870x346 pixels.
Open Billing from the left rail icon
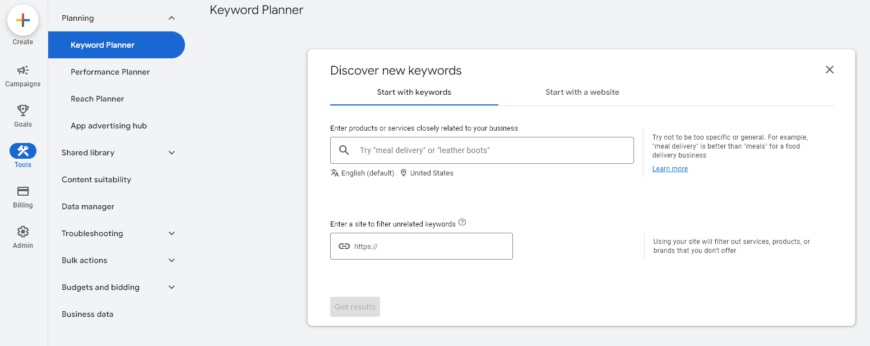(22, 191)
